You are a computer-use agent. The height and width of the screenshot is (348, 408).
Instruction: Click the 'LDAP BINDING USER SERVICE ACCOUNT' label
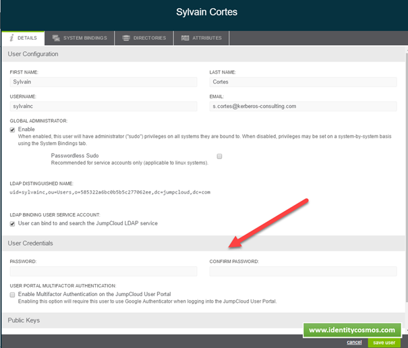[x=55, y=214]
